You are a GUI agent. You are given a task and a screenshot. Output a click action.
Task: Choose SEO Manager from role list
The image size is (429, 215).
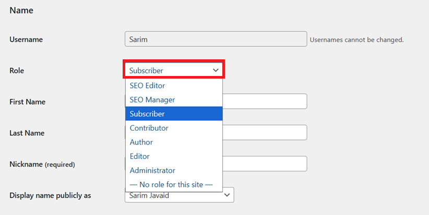point(174,99)
